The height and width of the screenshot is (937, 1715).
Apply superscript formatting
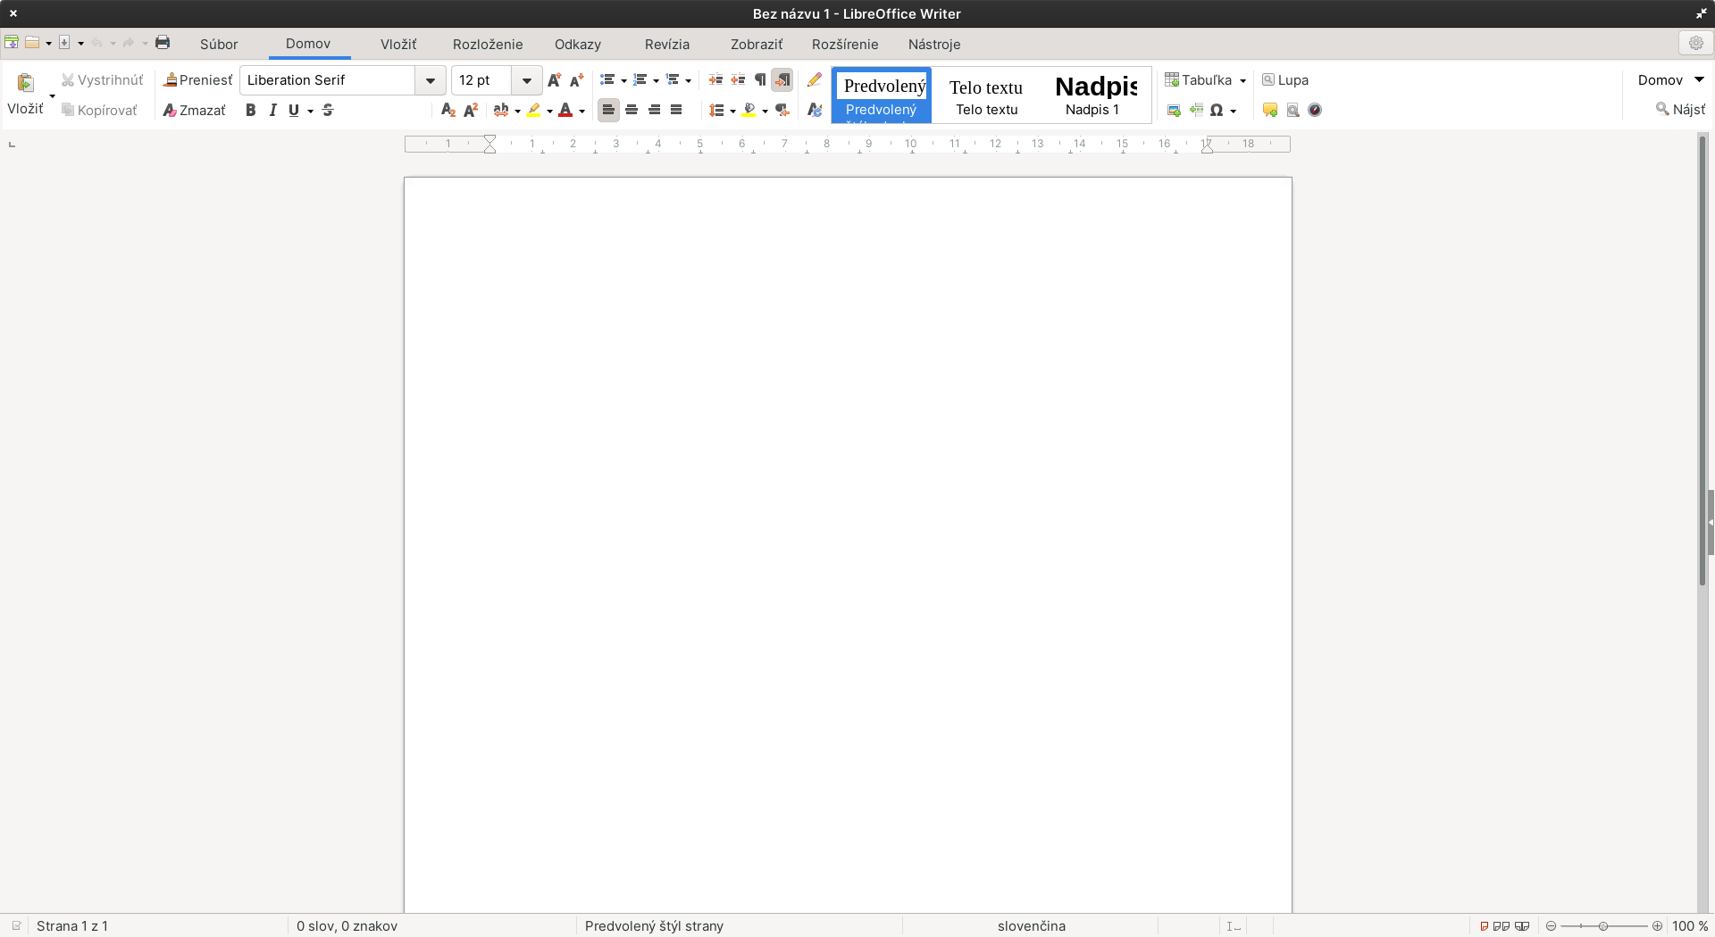[x=471, y=110]
